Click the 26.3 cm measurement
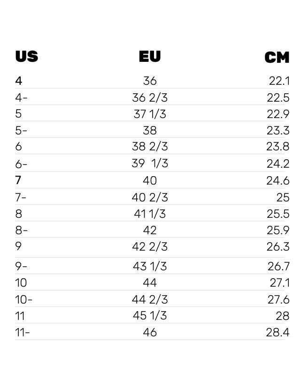The image size is (301, 386). coord(278,246)
